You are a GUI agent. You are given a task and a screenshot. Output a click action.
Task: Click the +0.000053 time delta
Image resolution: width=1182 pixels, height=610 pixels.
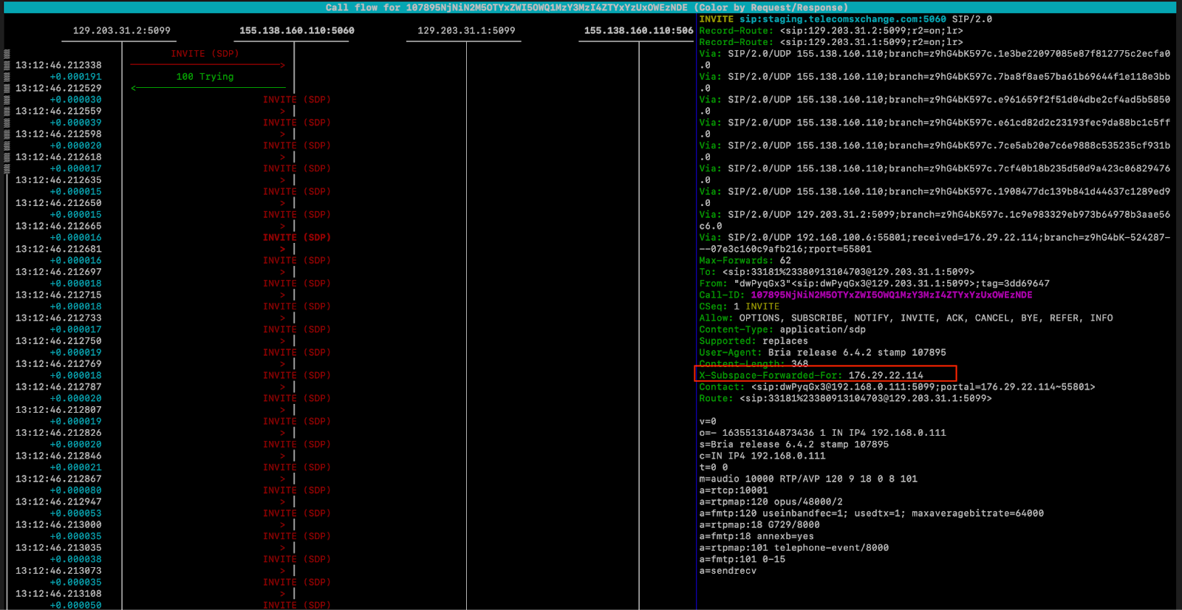75,513
